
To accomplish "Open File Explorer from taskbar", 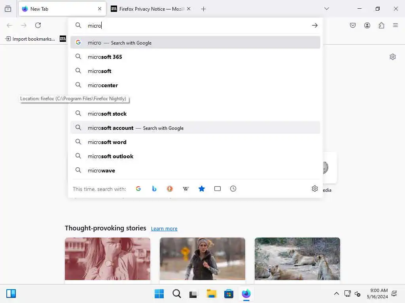I will click(x=211, y=294).
